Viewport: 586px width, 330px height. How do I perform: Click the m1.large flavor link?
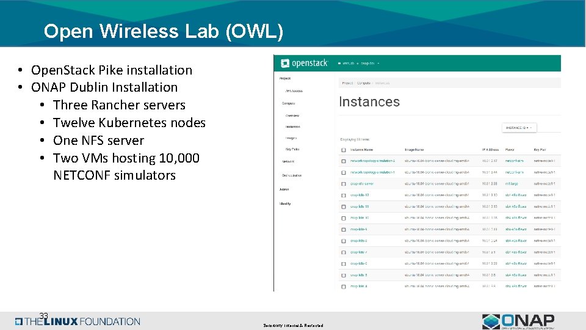[x=512, y=184]
